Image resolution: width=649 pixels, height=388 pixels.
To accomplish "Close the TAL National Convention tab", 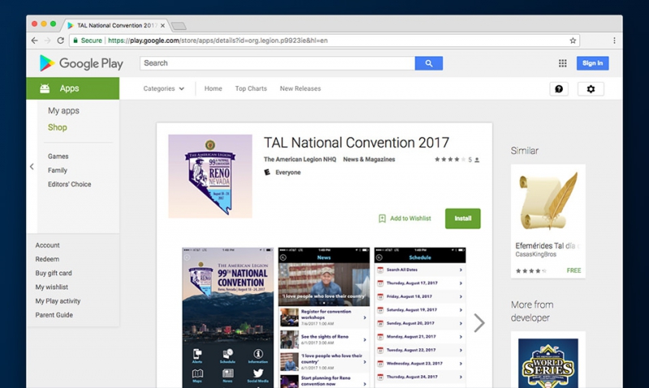I will [163, 26].
